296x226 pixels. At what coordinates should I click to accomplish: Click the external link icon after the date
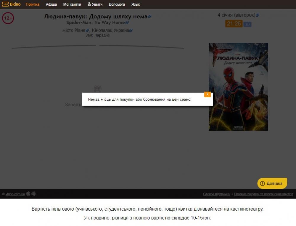tap(258, 15)
